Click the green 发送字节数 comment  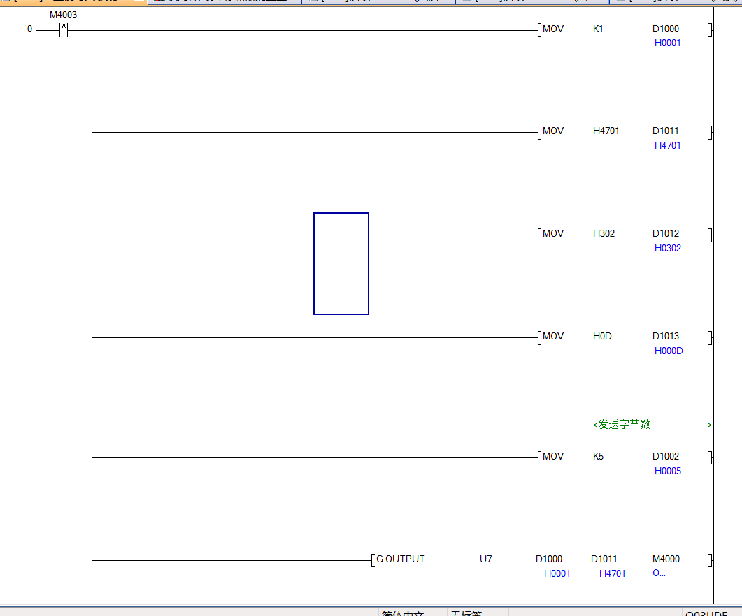(621, 425)
